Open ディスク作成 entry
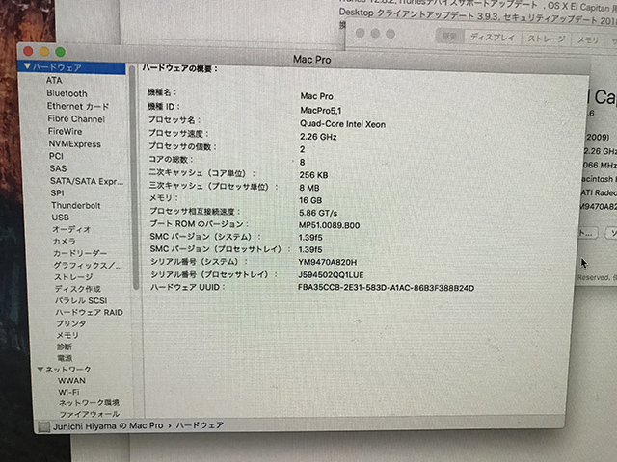The width and height of the screenshot is (617, 462). tap(78, 289)
